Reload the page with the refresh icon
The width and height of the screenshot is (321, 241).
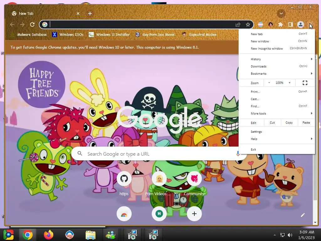(32, 24)
